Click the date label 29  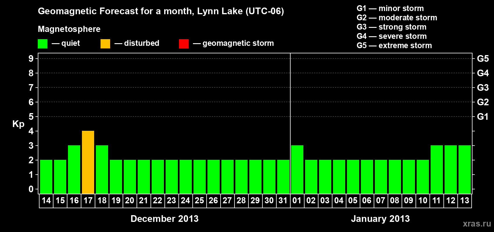click(255, 200)
